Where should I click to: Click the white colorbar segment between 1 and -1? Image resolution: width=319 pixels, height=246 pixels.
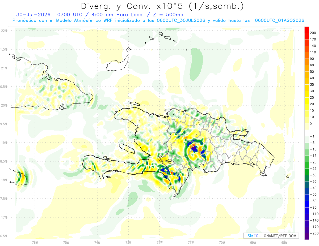307,133
